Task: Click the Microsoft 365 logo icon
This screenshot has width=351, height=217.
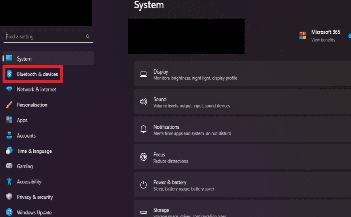Action: coord(303,36)
